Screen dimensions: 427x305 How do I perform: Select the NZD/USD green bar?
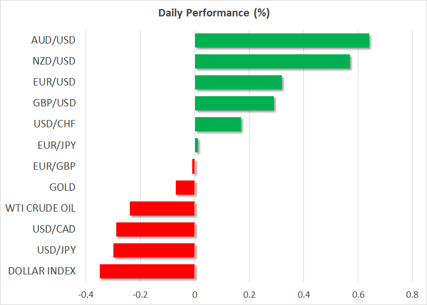click(272, 62)
